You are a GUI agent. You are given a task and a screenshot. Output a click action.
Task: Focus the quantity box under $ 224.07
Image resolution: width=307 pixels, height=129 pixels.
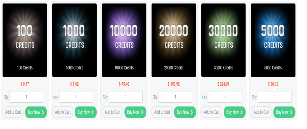(225, 97)
